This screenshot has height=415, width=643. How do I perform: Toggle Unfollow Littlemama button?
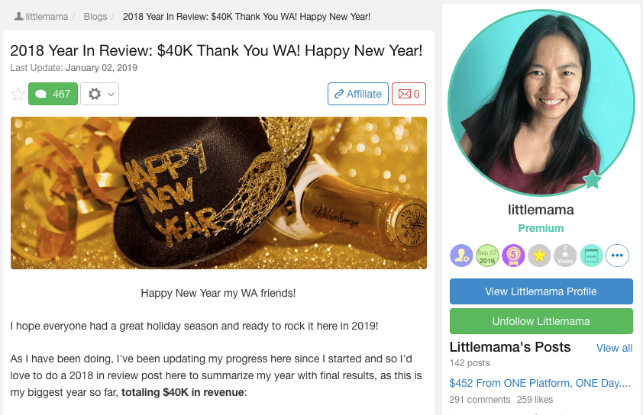click(x=541, y=321)
